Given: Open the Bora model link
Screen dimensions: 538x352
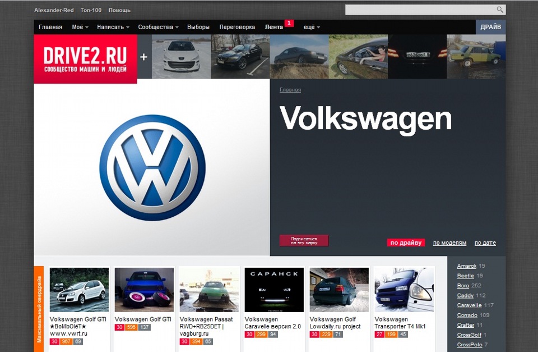Looking at the screenshot, I should [463, 285].
